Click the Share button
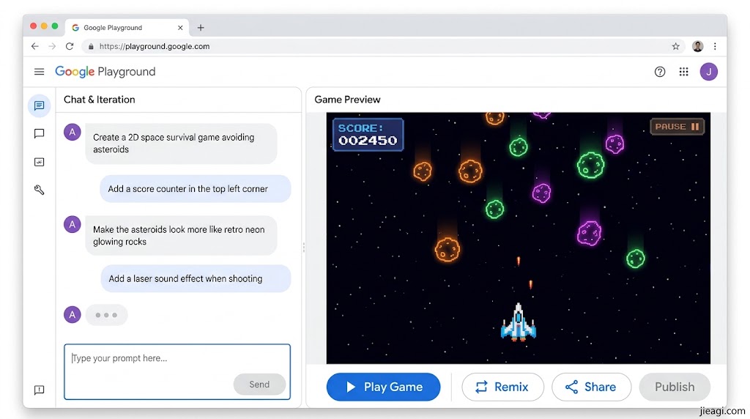 (x=591, y=387)
